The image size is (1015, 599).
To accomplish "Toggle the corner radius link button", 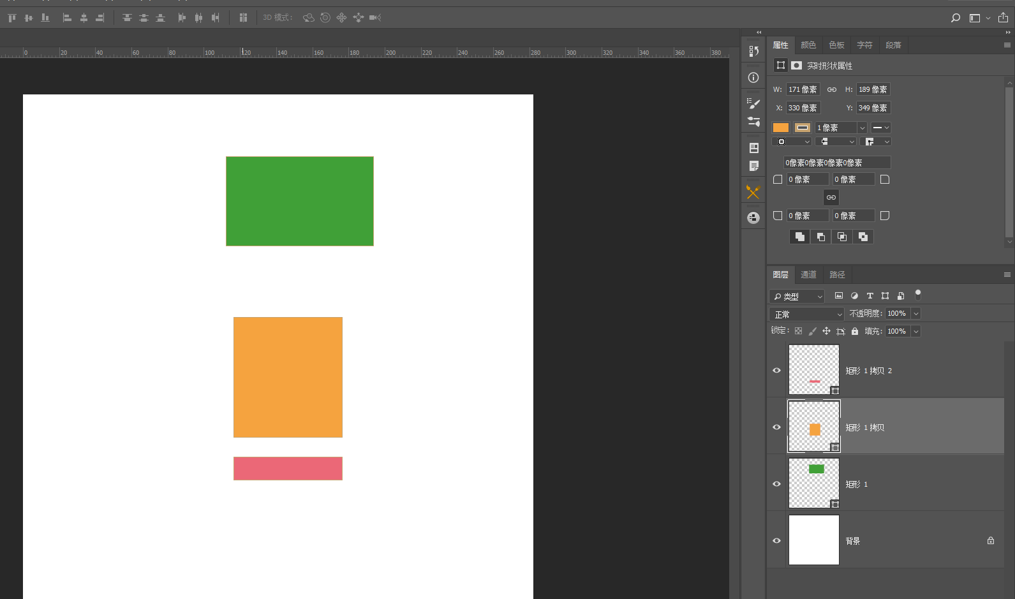I will (831, 198).
